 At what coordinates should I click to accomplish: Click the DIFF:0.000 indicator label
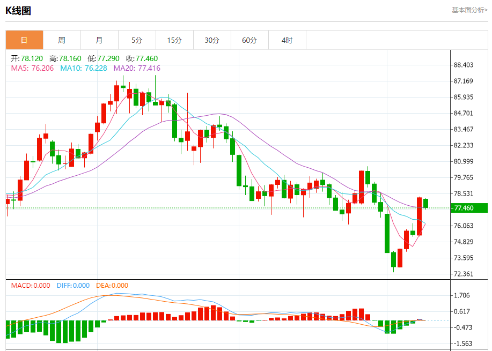(73, 286)
